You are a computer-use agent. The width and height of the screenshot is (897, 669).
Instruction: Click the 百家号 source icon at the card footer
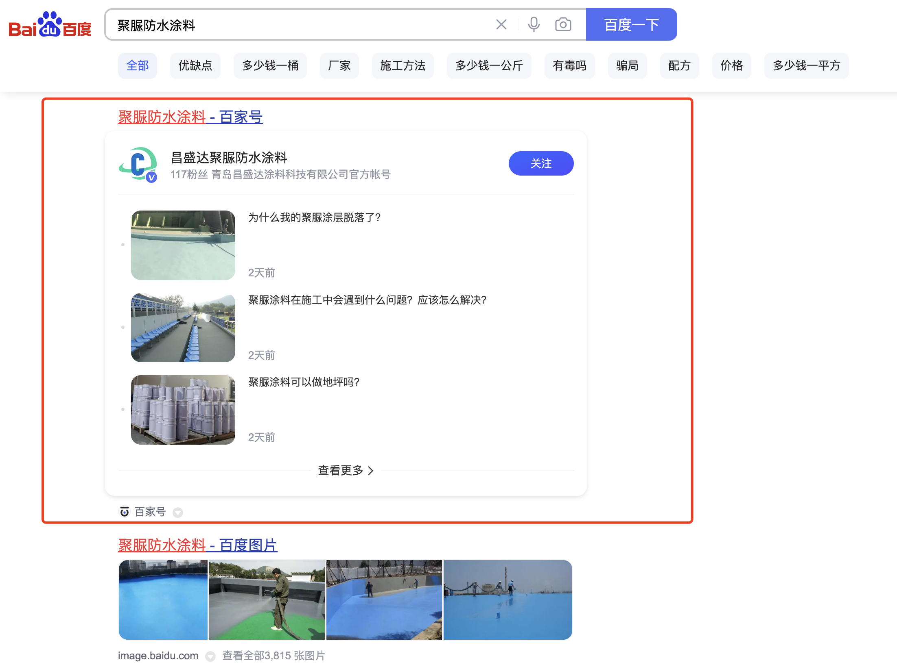[x=124, y=511]
